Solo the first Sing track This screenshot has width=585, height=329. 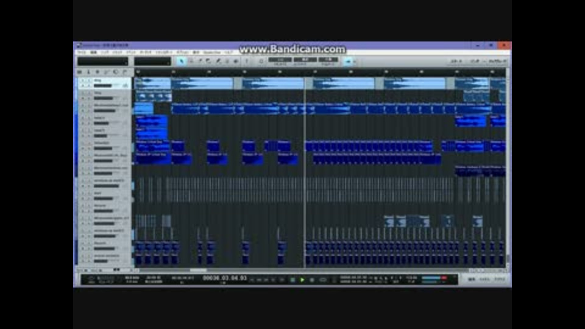pyautogui.click(x=89, y=80)
